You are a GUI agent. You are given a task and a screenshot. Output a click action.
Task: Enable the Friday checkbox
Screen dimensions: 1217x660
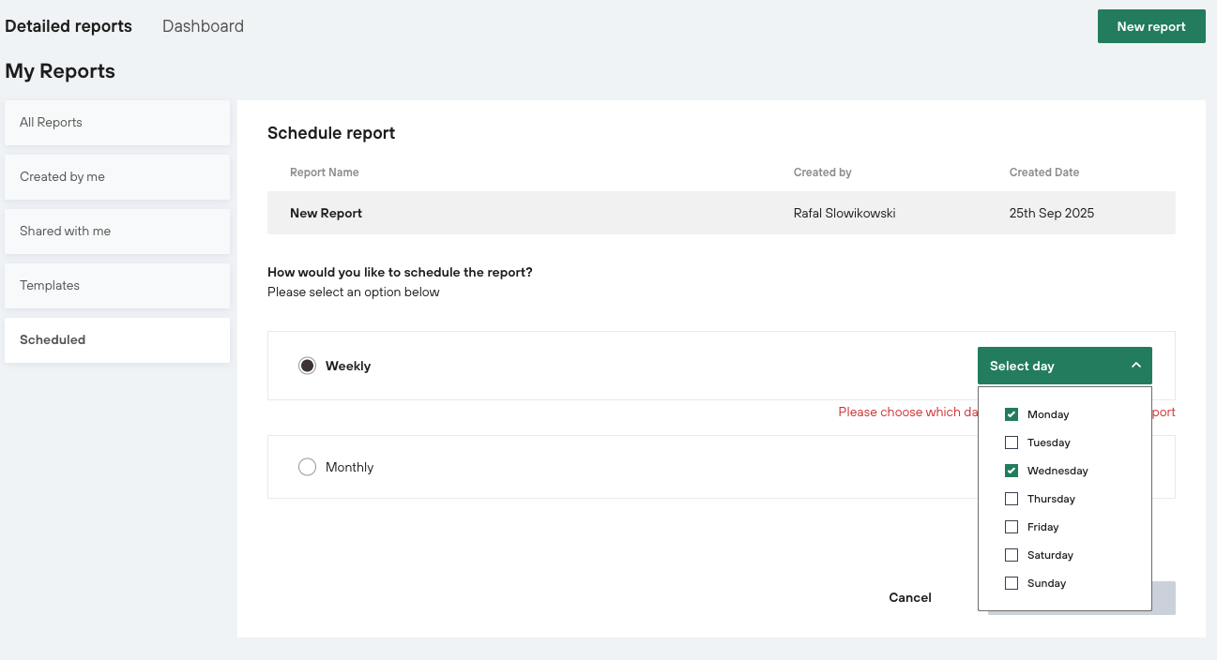(x=1012, y=527)
